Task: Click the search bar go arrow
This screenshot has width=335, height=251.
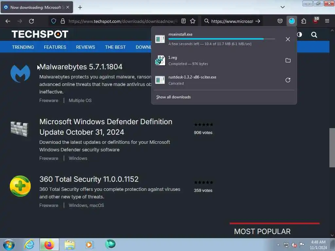Action: 258,21
